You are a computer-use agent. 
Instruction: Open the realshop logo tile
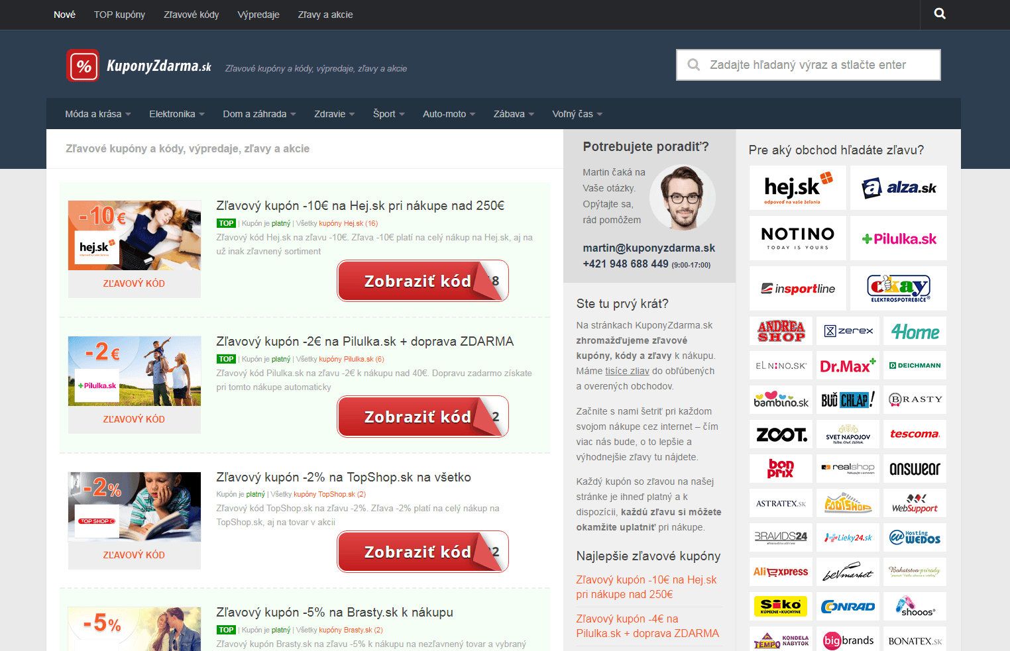[848, 469]
